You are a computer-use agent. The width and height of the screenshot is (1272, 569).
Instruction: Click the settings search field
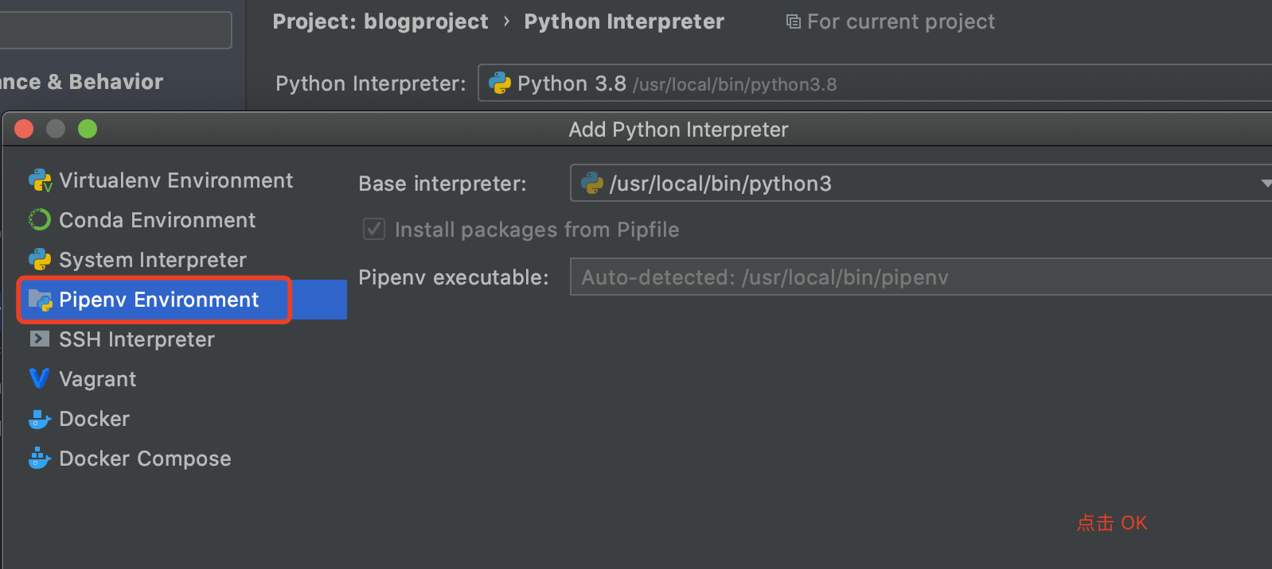115,30
